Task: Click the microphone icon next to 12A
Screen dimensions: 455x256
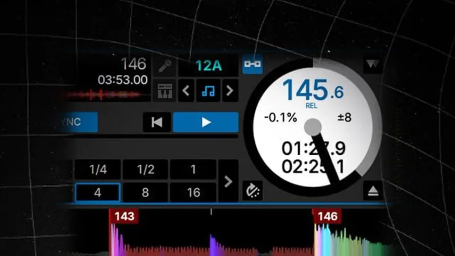Action: [165, 66]
